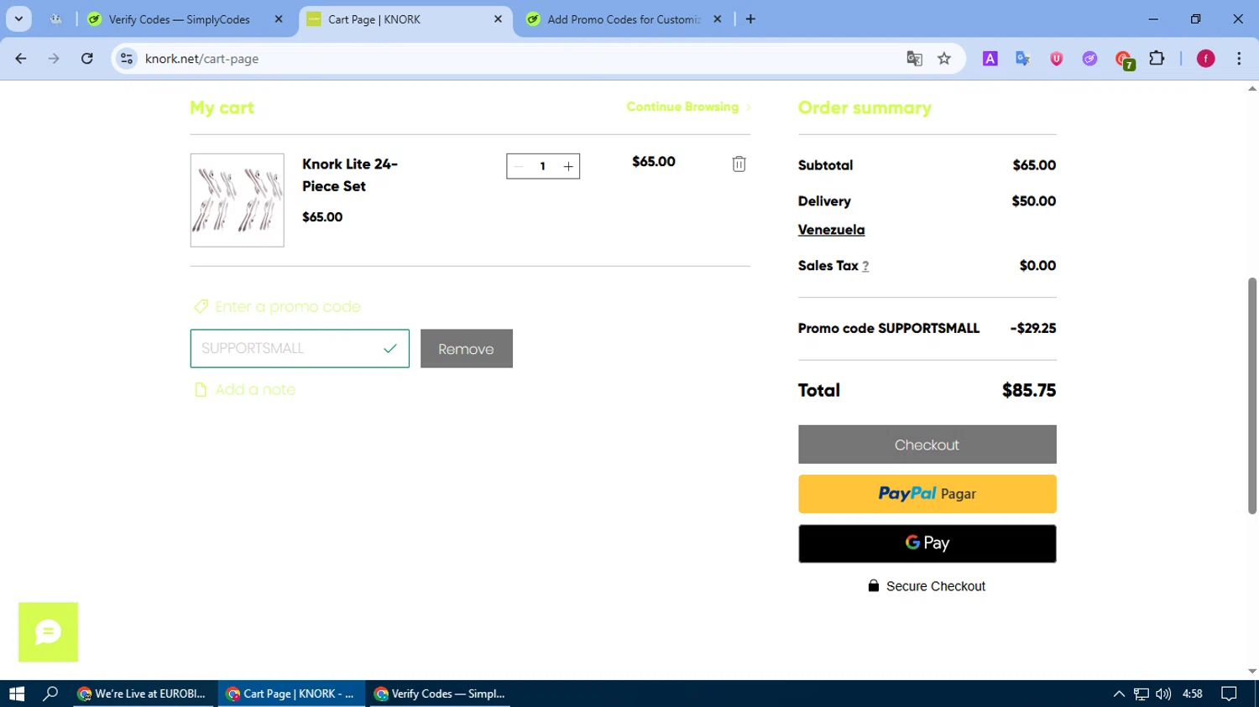This screenshot has width=1259, height=707.
Task: Click the Total $85.75 amount
Action: (1029, 391)
